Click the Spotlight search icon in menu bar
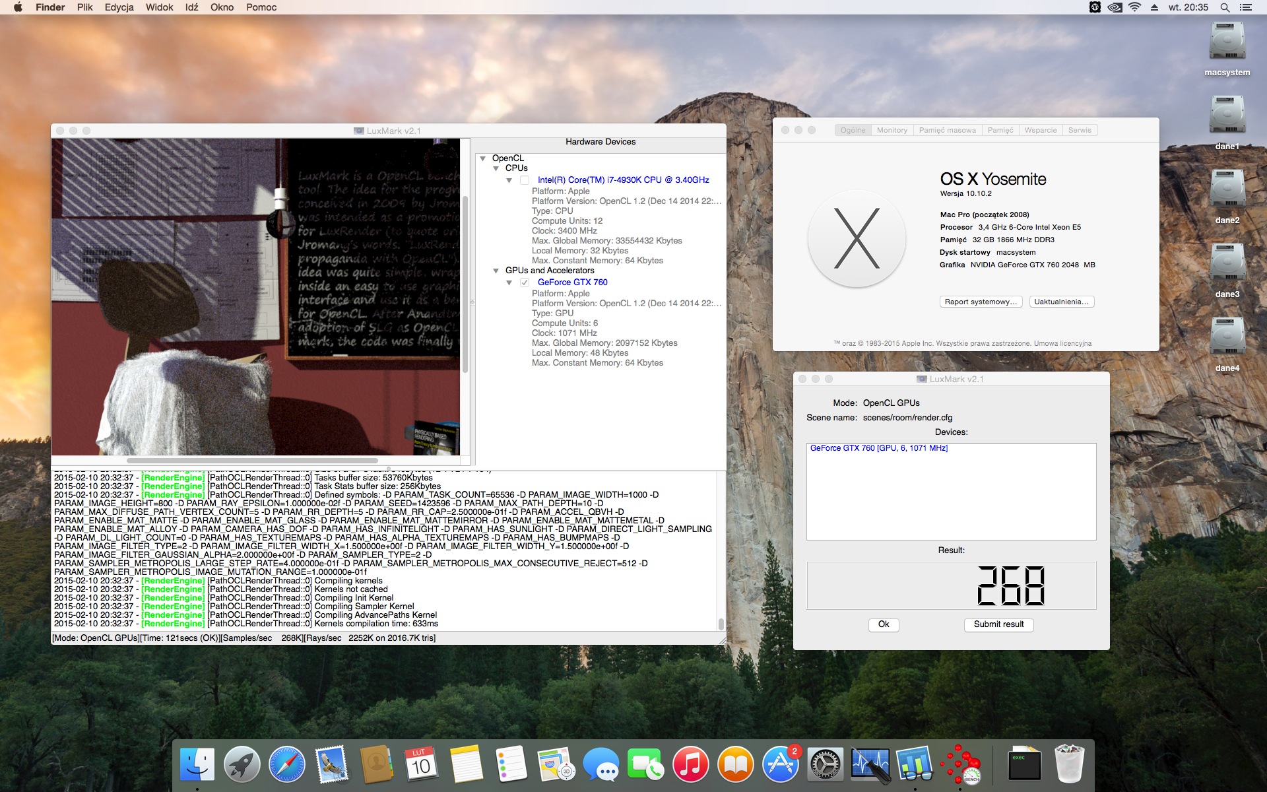 click(1225, 7)
